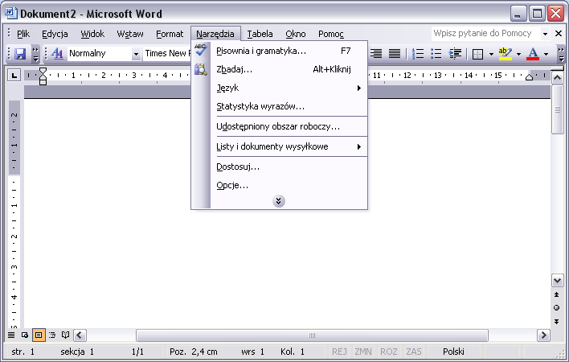
Task: Open the Tabela menu
Action: coord(260,34)
